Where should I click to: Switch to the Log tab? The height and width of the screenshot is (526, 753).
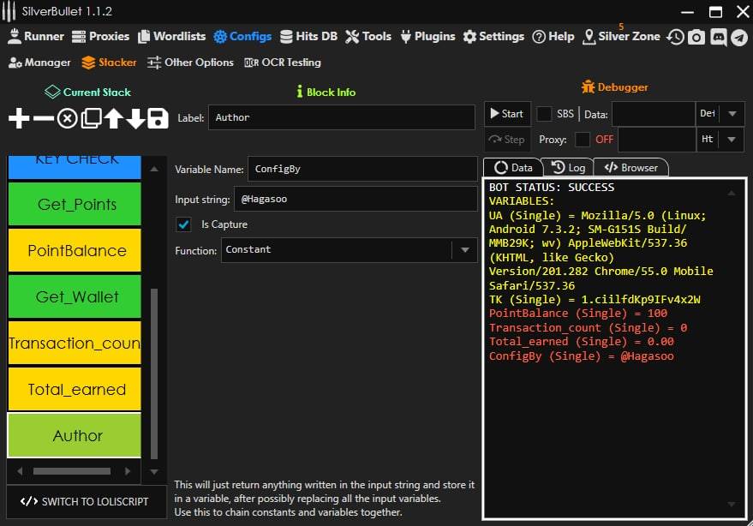point(569,168)
